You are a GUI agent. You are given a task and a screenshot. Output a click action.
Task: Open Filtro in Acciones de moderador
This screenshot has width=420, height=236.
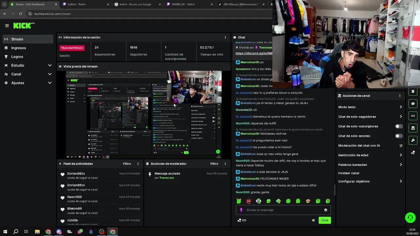tap(214, 164)
